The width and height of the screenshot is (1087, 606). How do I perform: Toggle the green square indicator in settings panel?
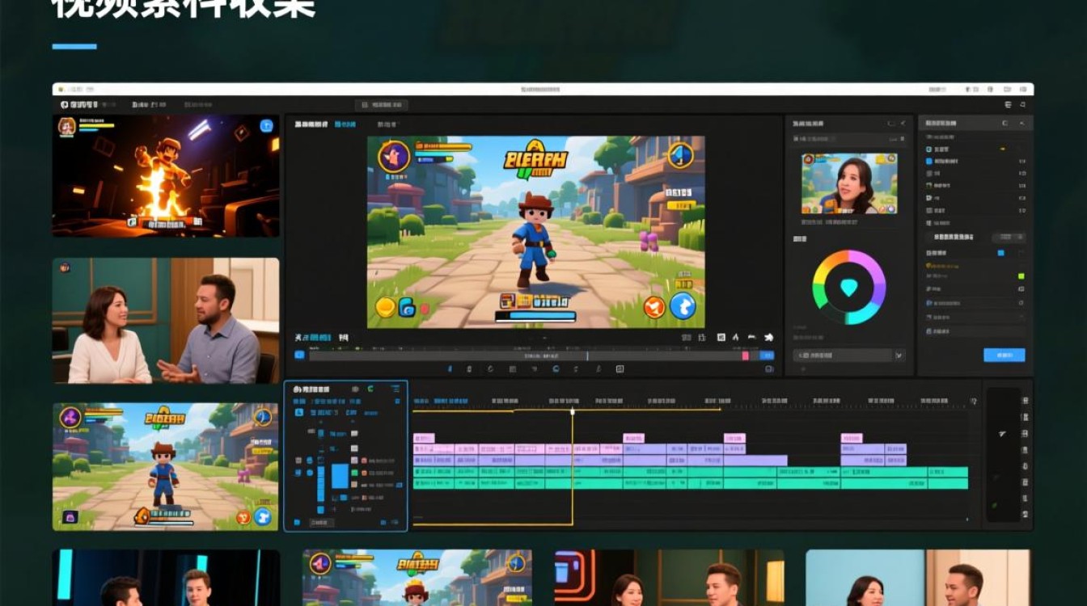pyautogui.click(x=1021, y=276)
